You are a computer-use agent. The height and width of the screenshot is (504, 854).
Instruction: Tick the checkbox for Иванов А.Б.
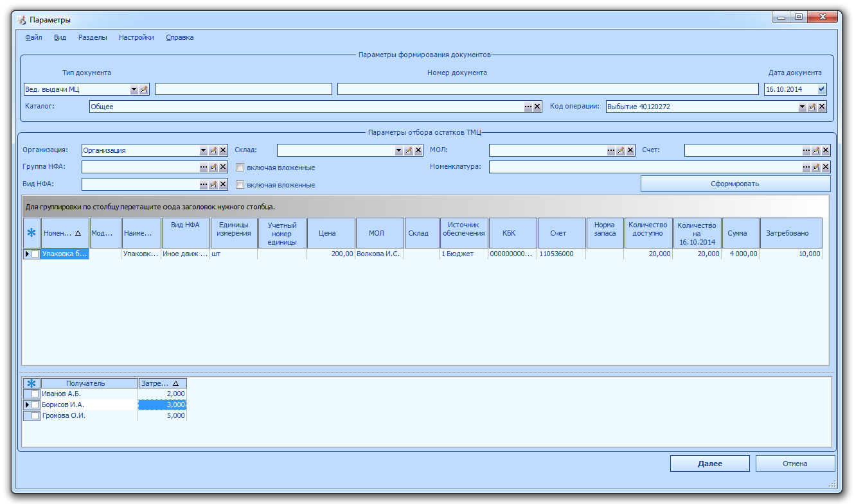tap(36, 394)
